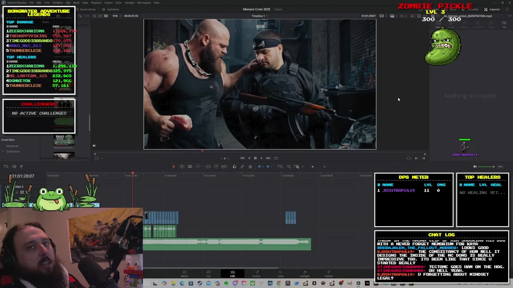Select the Collections smart bin
Screen dimensions: 513x288
point(13,151)
